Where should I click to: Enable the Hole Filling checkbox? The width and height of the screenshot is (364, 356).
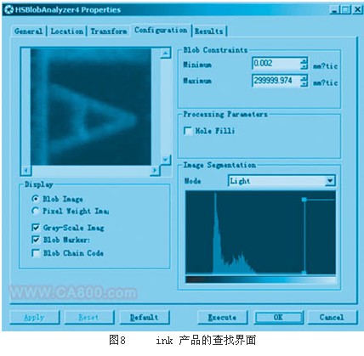pos(188,131)
